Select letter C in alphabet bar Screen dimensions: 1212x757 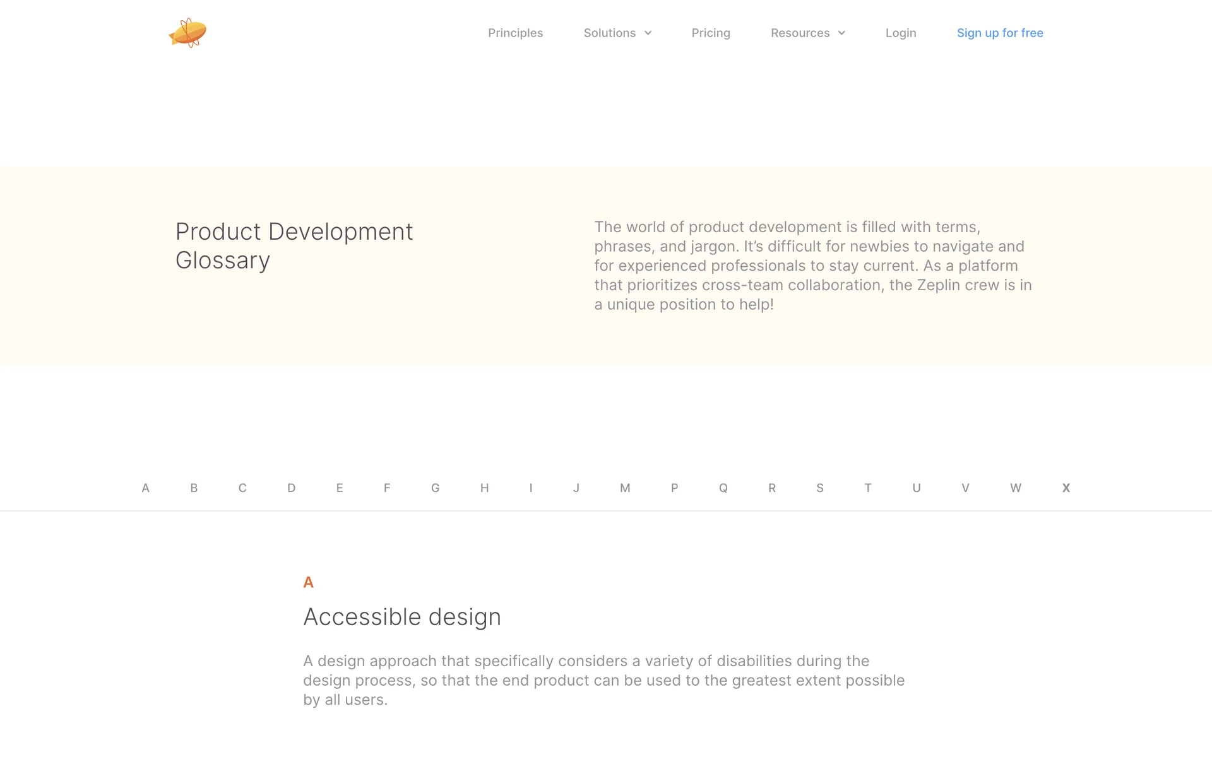point(242,488)
